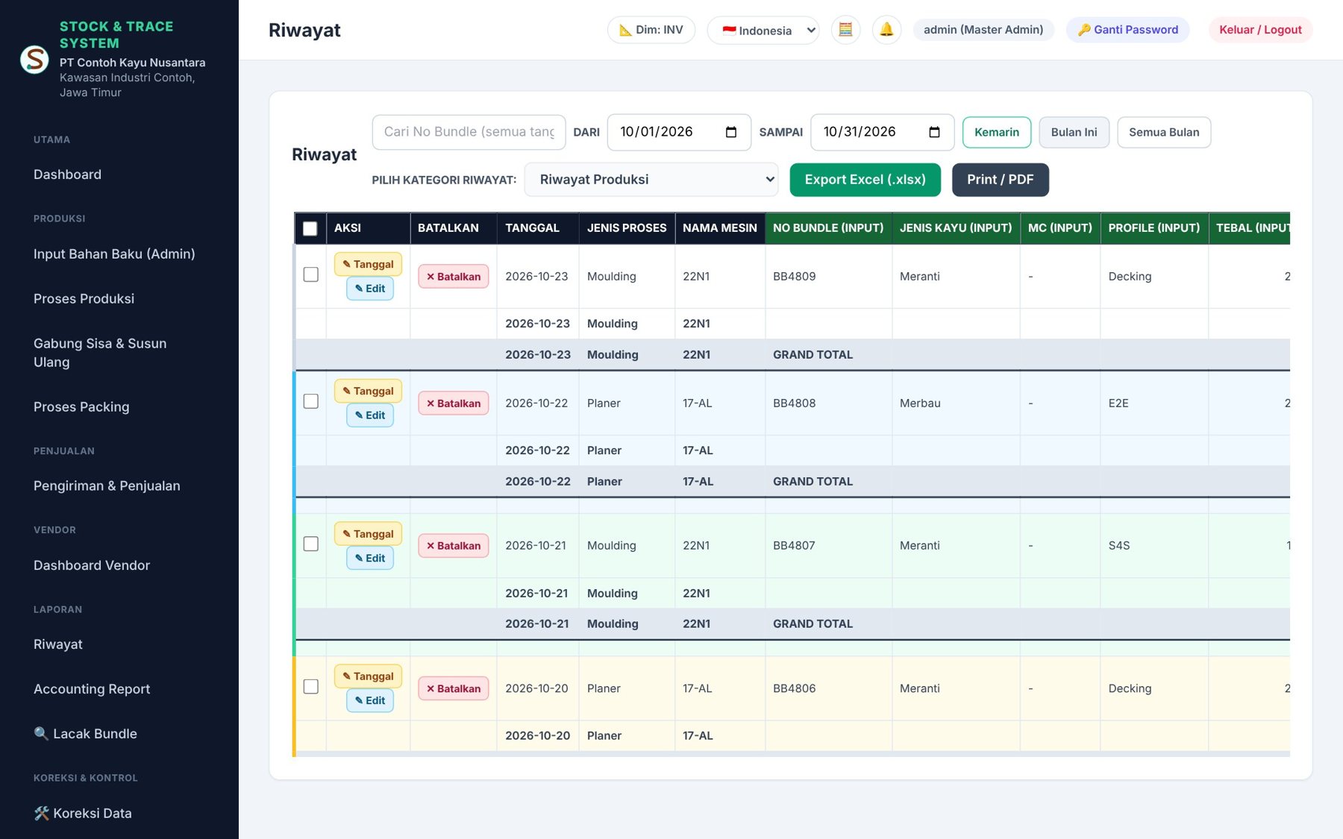1343x839 pixels.
Task: Open Accounting Report
Action: pos(92,689)
